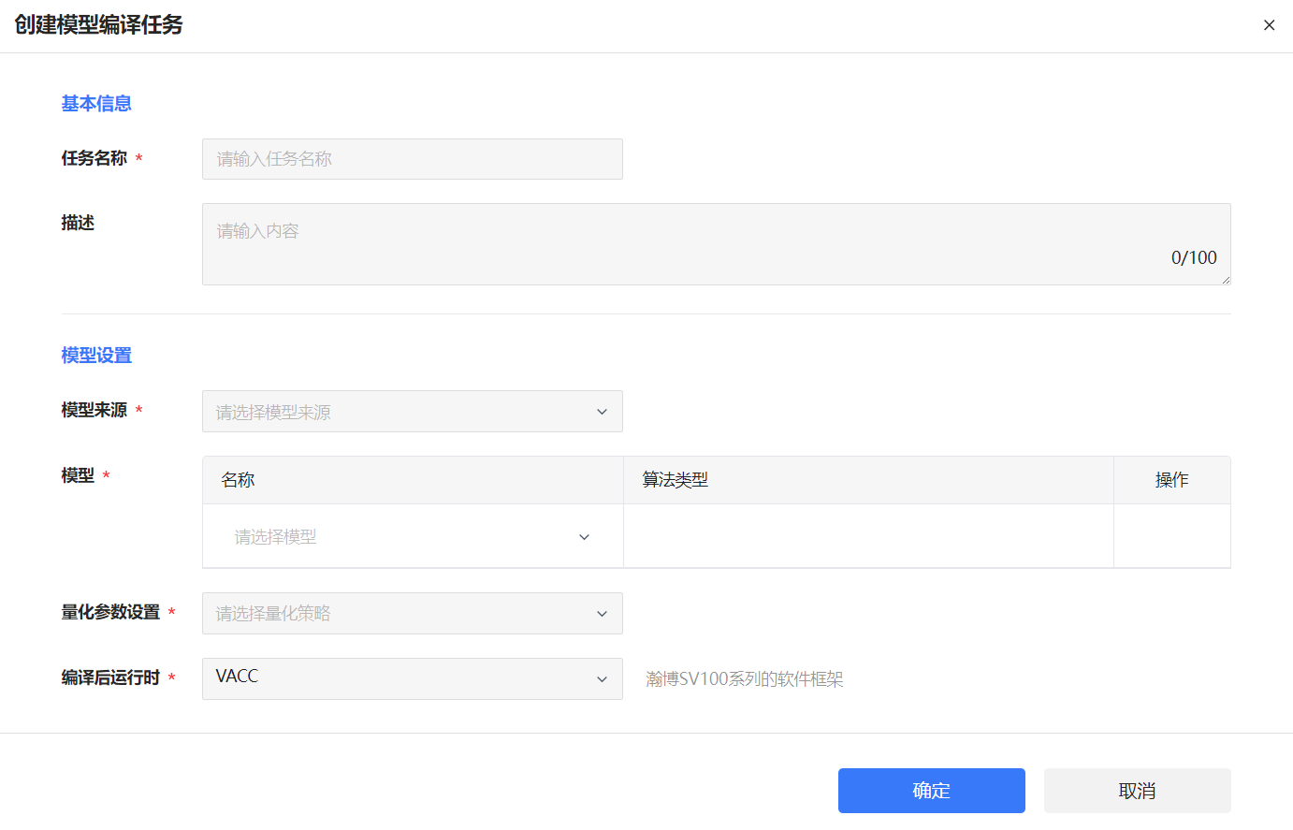
Task: Click the 编译后运行时 label
Action: click(110, 677)
